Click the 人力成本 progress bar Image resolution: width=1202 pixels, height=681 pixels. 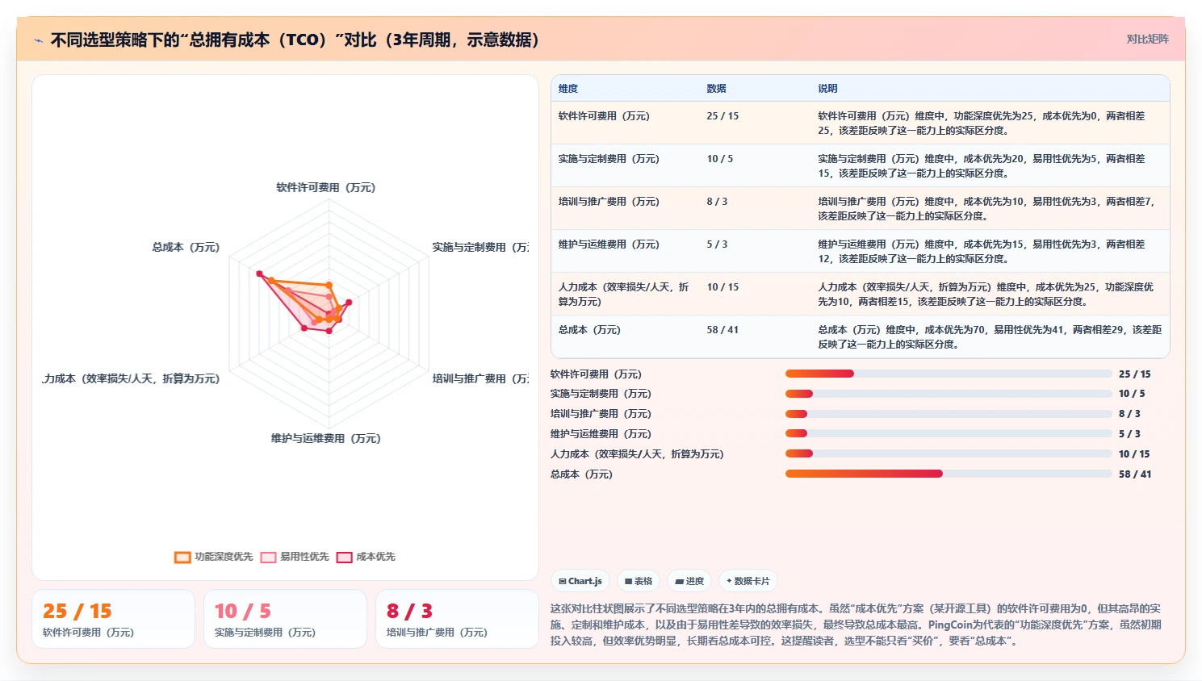click(x=949, y=453)
